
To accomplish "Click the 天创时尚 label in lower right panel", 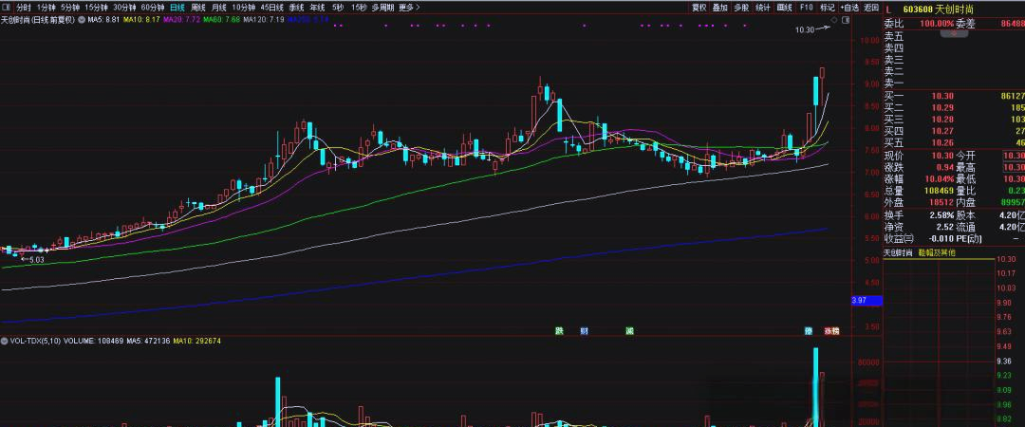I will pos(898,252).
